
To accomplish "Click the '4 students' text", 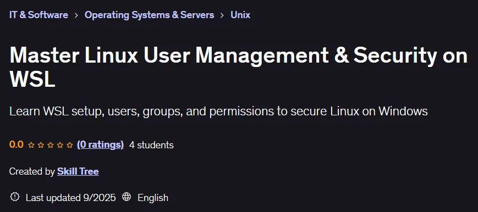I will (151, 145).
